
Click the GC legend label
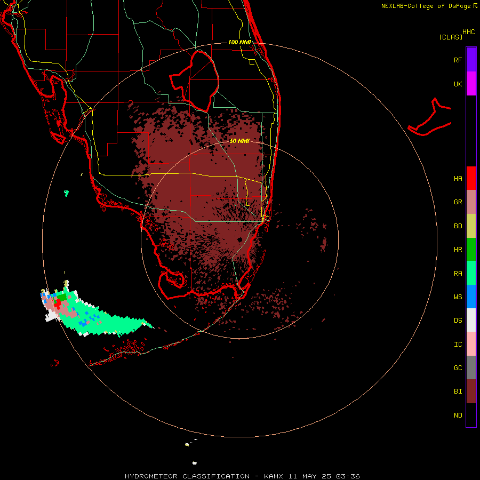[x=458, y=368]
